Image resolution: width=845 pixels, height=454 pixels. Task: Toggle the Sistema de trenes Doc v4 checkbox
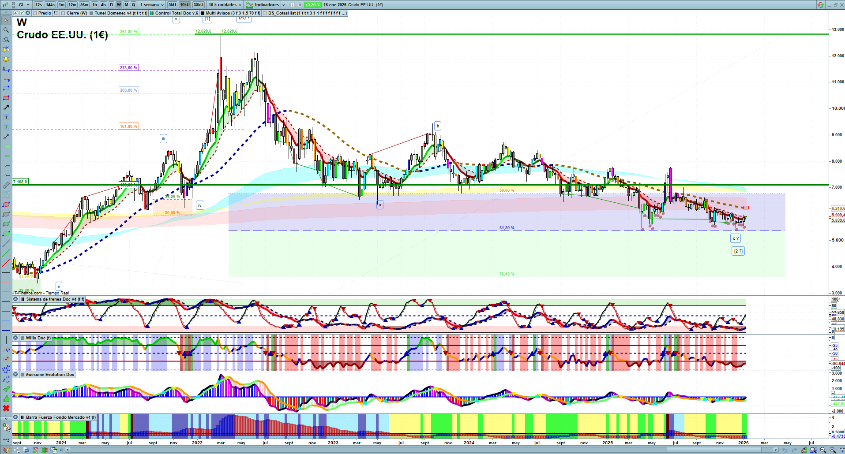[23, 299]
